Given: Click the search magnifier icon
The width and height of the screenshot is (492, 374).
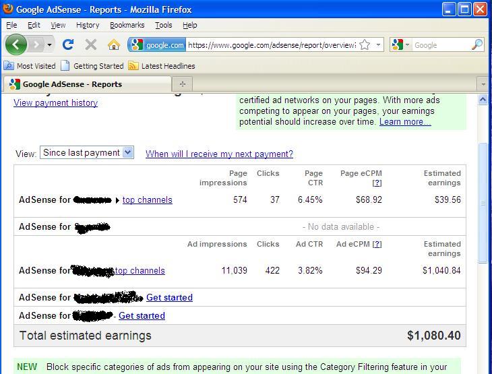Looking at the screenshot, I should coord(476,45).
